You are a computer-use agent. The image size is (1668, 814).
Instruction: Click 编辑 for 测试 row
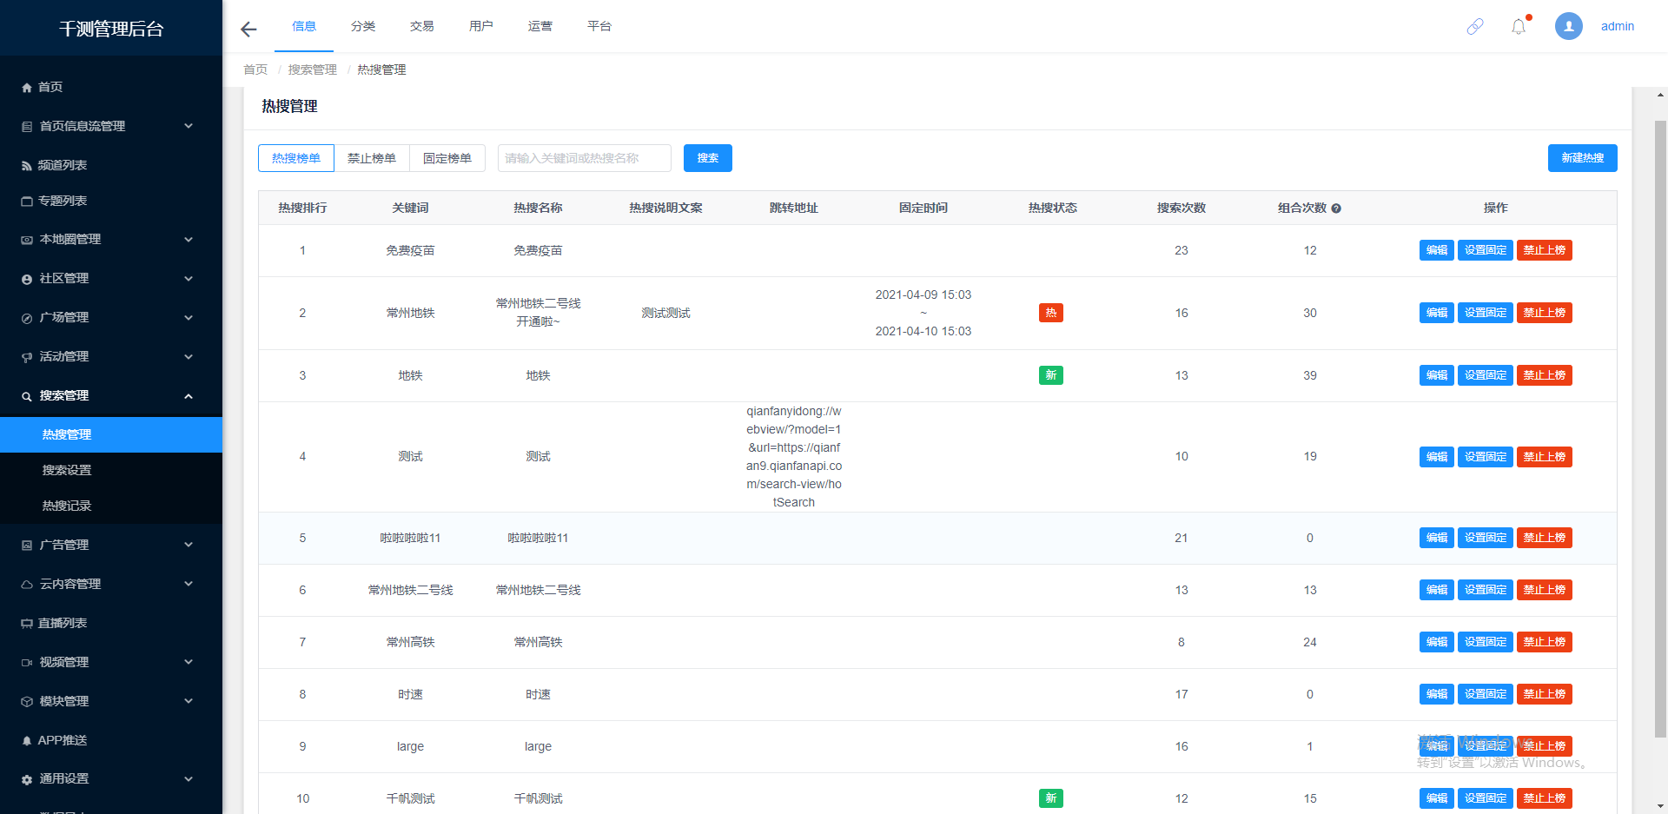(x=1437, y=457)
